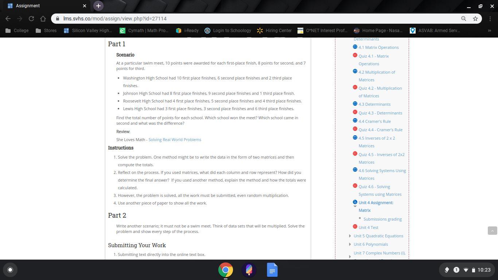Bookmark this page with the star icon
The height and width of the screenshot is (280, 498).
[x=475, y=19]
